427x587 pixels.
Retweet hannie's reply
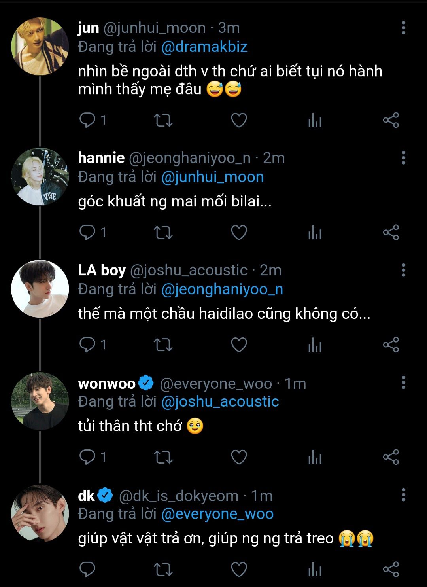(x=163, y=233)
